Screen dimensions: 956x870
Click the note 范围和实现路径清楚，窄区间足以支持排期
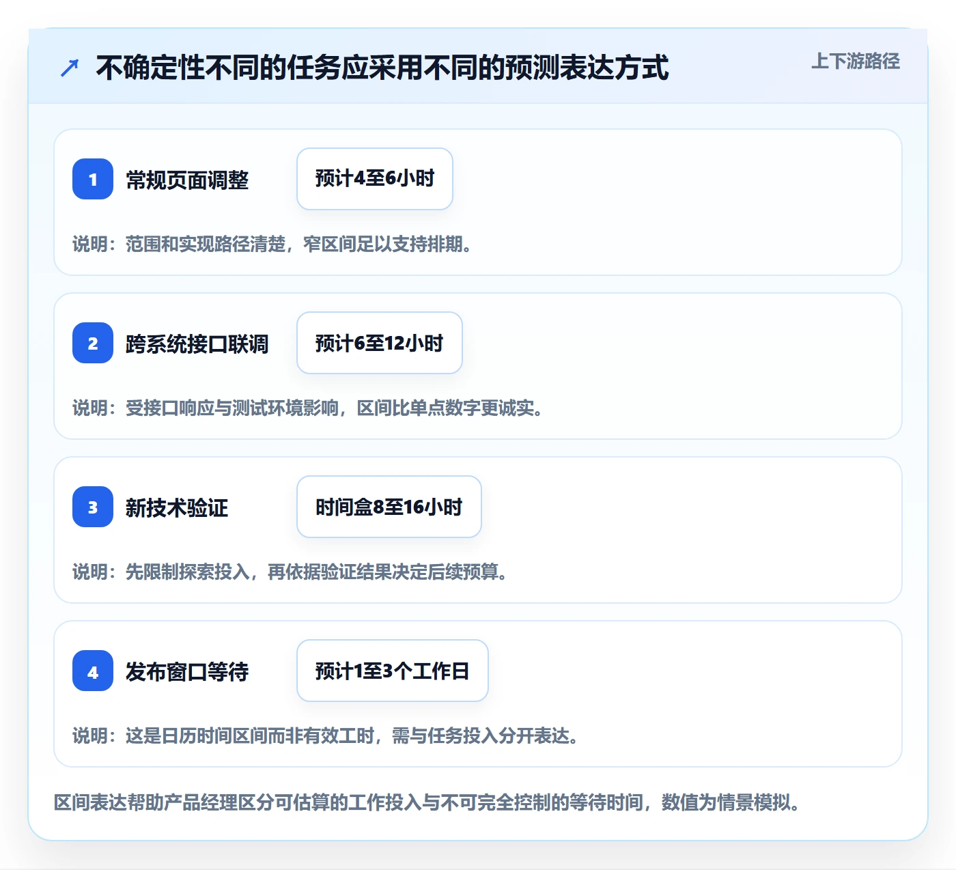click(x=272, y=244)
